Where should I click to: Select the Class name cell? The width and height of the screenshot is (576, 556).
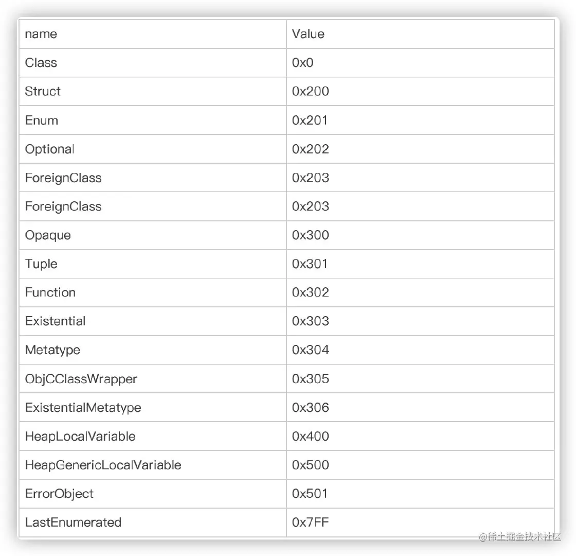click(41, 63)
